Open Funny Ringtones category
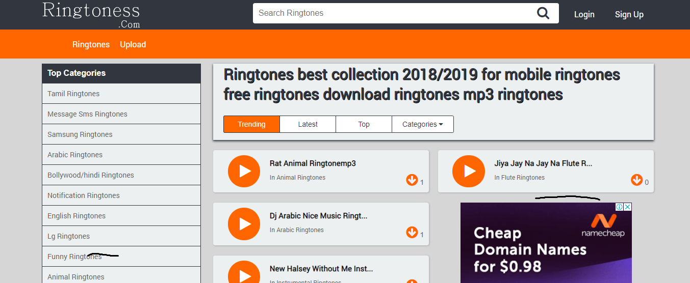690x283 pixels. click(x=121, y=257)
